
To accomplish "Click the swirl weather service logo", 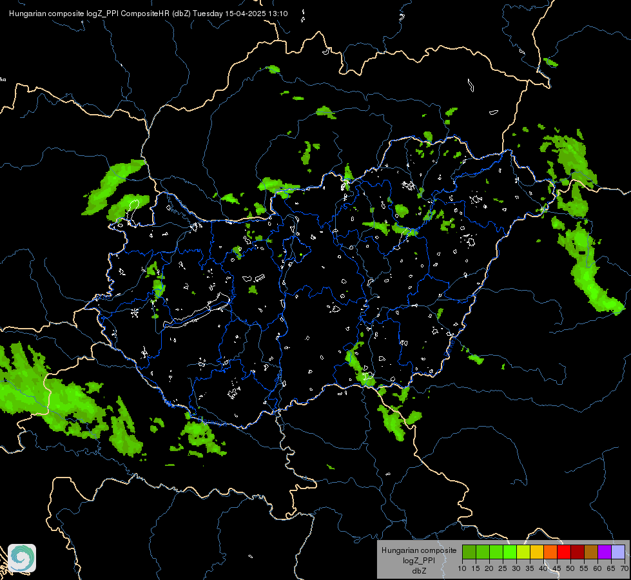I will click(22, 558).
